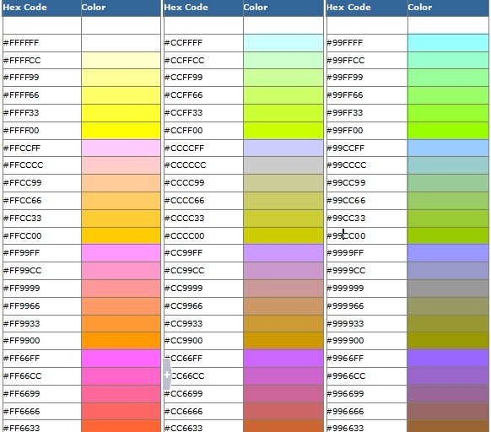Choose the #FFCC00 amber swatch
Viewport: 491px width, 432px height.
121,236
